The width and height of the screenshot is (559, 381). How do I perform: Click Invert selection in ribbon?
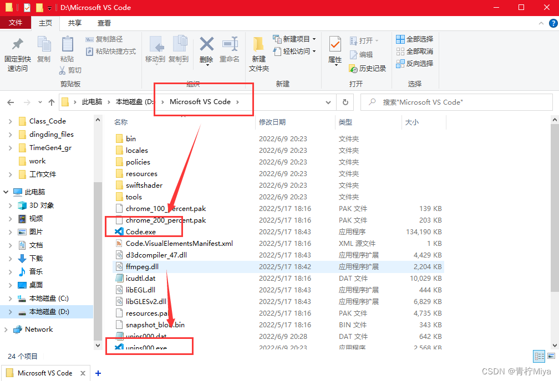coord(415,63)
